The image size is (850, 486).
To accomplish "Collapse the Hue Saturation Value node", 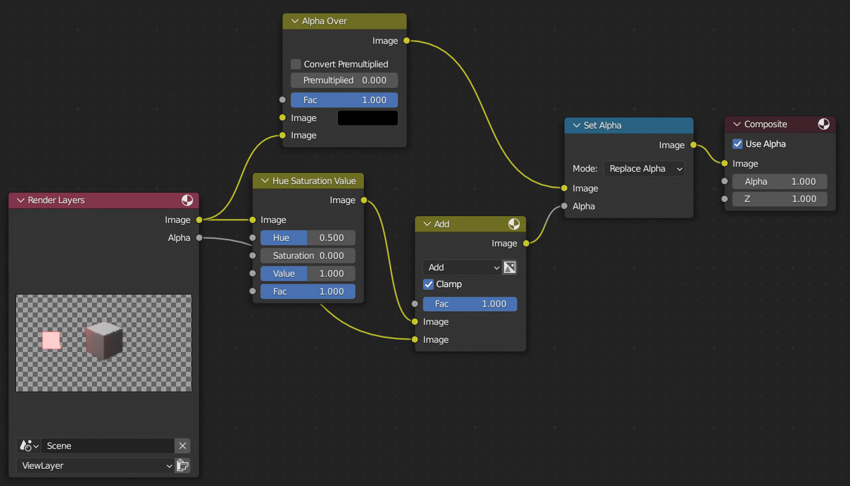I will click(264, 181).
